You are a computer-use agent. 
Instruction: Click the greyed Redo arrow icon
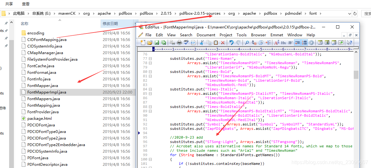pyautogui.click(x=238, y=43)
